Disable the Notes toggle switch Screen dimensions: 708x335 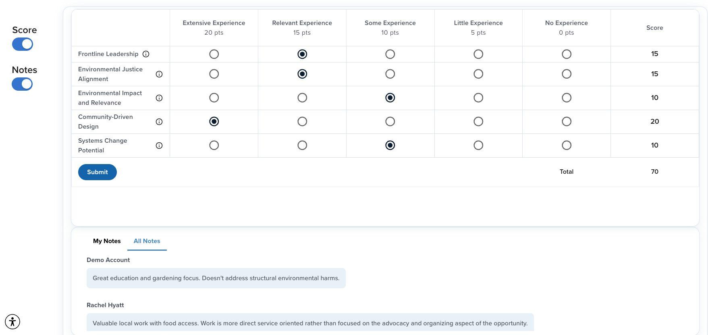coord(23,84)
